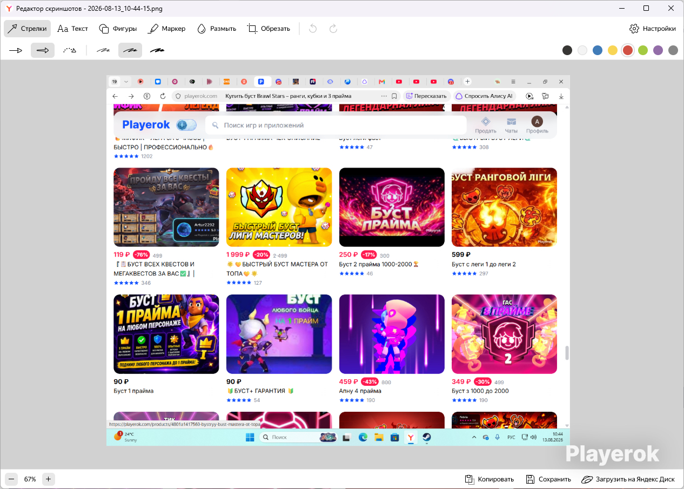Screen dimensions: 684x489
Task: Click the captured page's vertical scrollbar thumb
Action: [567, 353]
